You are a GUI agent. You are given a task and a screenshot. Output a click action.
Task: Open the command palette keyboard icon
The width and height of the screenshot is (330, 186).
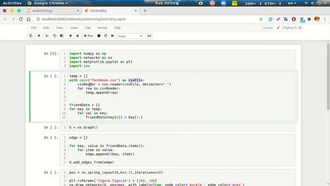tap(149, 36)
